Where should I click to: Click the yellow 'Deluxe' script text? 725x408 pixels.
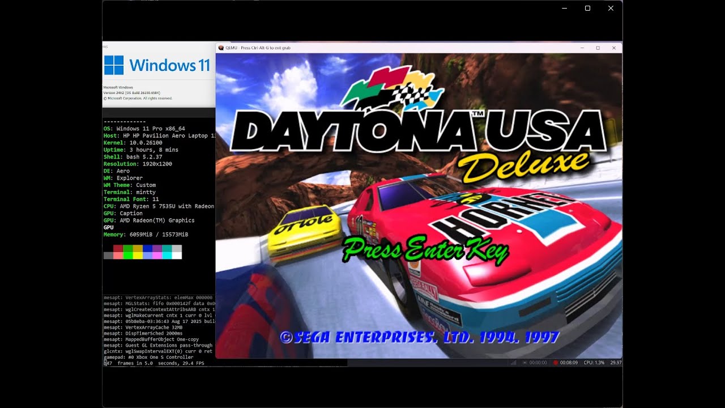(x=523, y=167)
